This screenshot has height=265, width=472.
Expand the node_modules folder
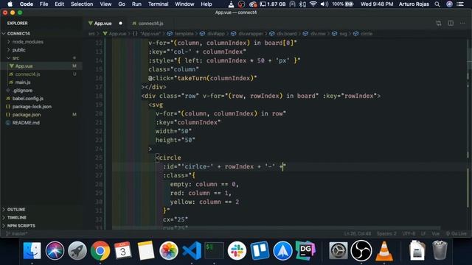28,42
